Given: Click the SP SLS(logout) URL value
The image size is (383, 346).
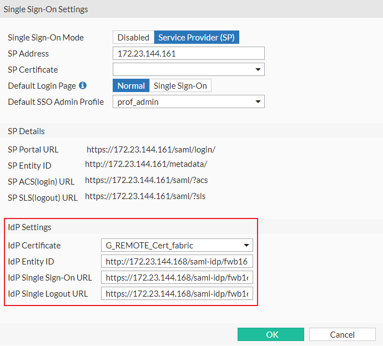Looking at the screenshot, I should point(145,196).
